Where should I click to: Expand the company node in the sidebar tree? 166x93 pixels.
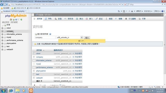pyautogui.click(x=2, y=31)
